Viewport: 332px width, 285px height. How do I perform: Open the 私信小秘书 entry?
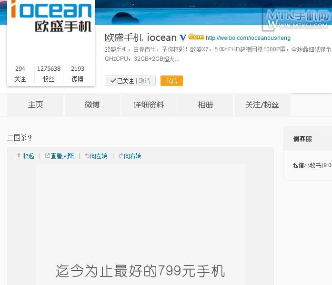click(312, 165)
